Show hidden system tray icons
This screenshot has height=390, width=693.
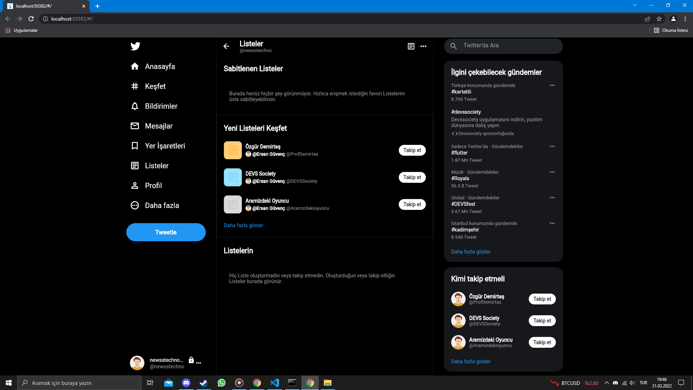click(607, 383)
